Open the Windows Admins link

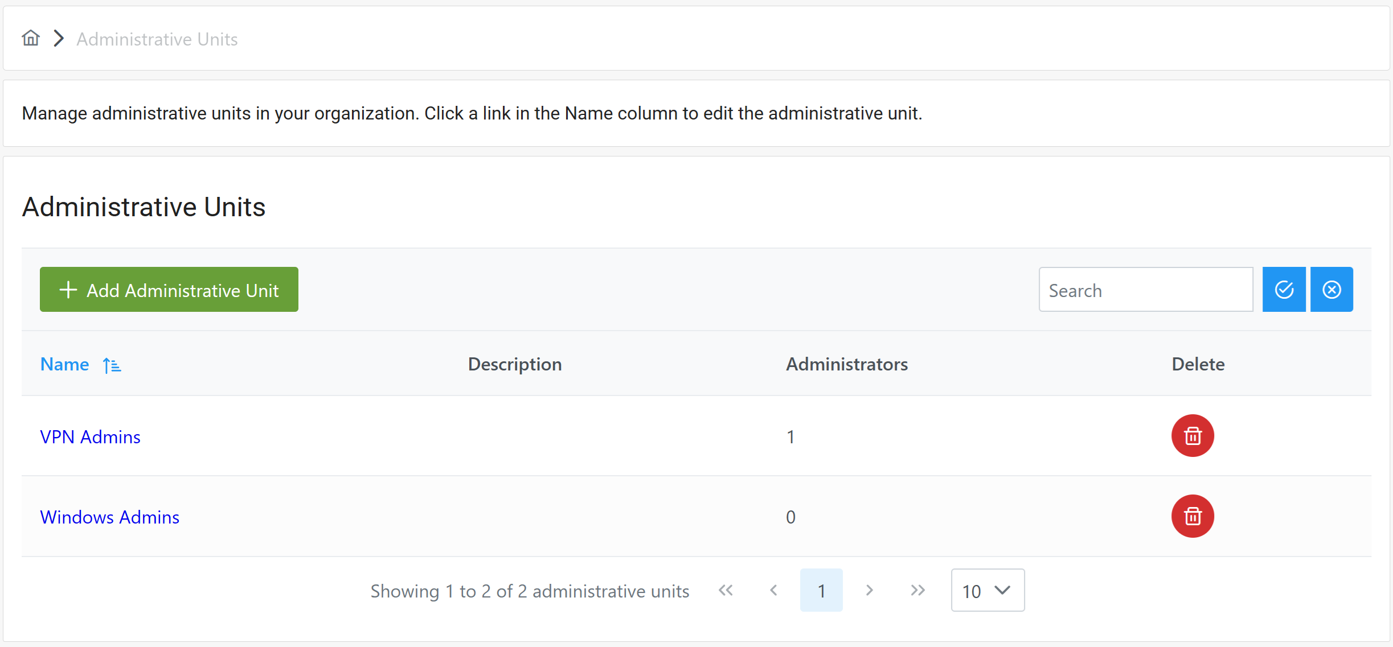pos(109,517)
